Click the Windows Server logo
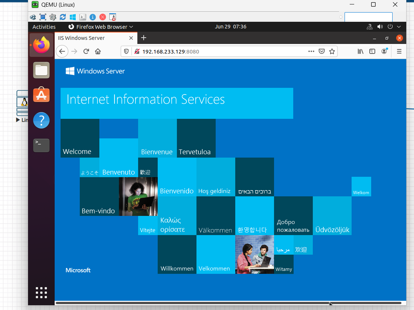This screenshot has height=310, width=414. coord(95,71)
